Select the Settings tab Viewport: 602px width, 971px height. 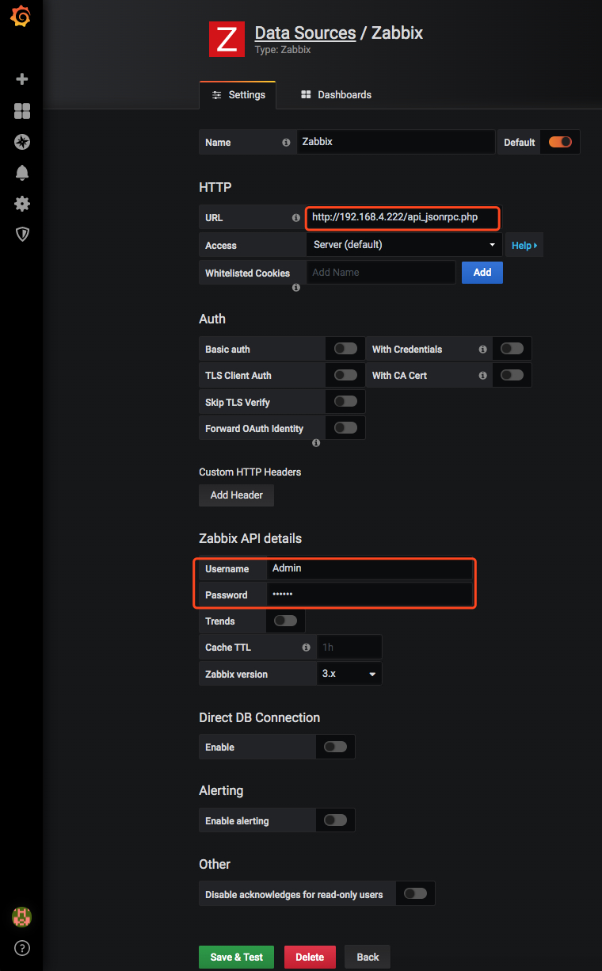(238, 94)
